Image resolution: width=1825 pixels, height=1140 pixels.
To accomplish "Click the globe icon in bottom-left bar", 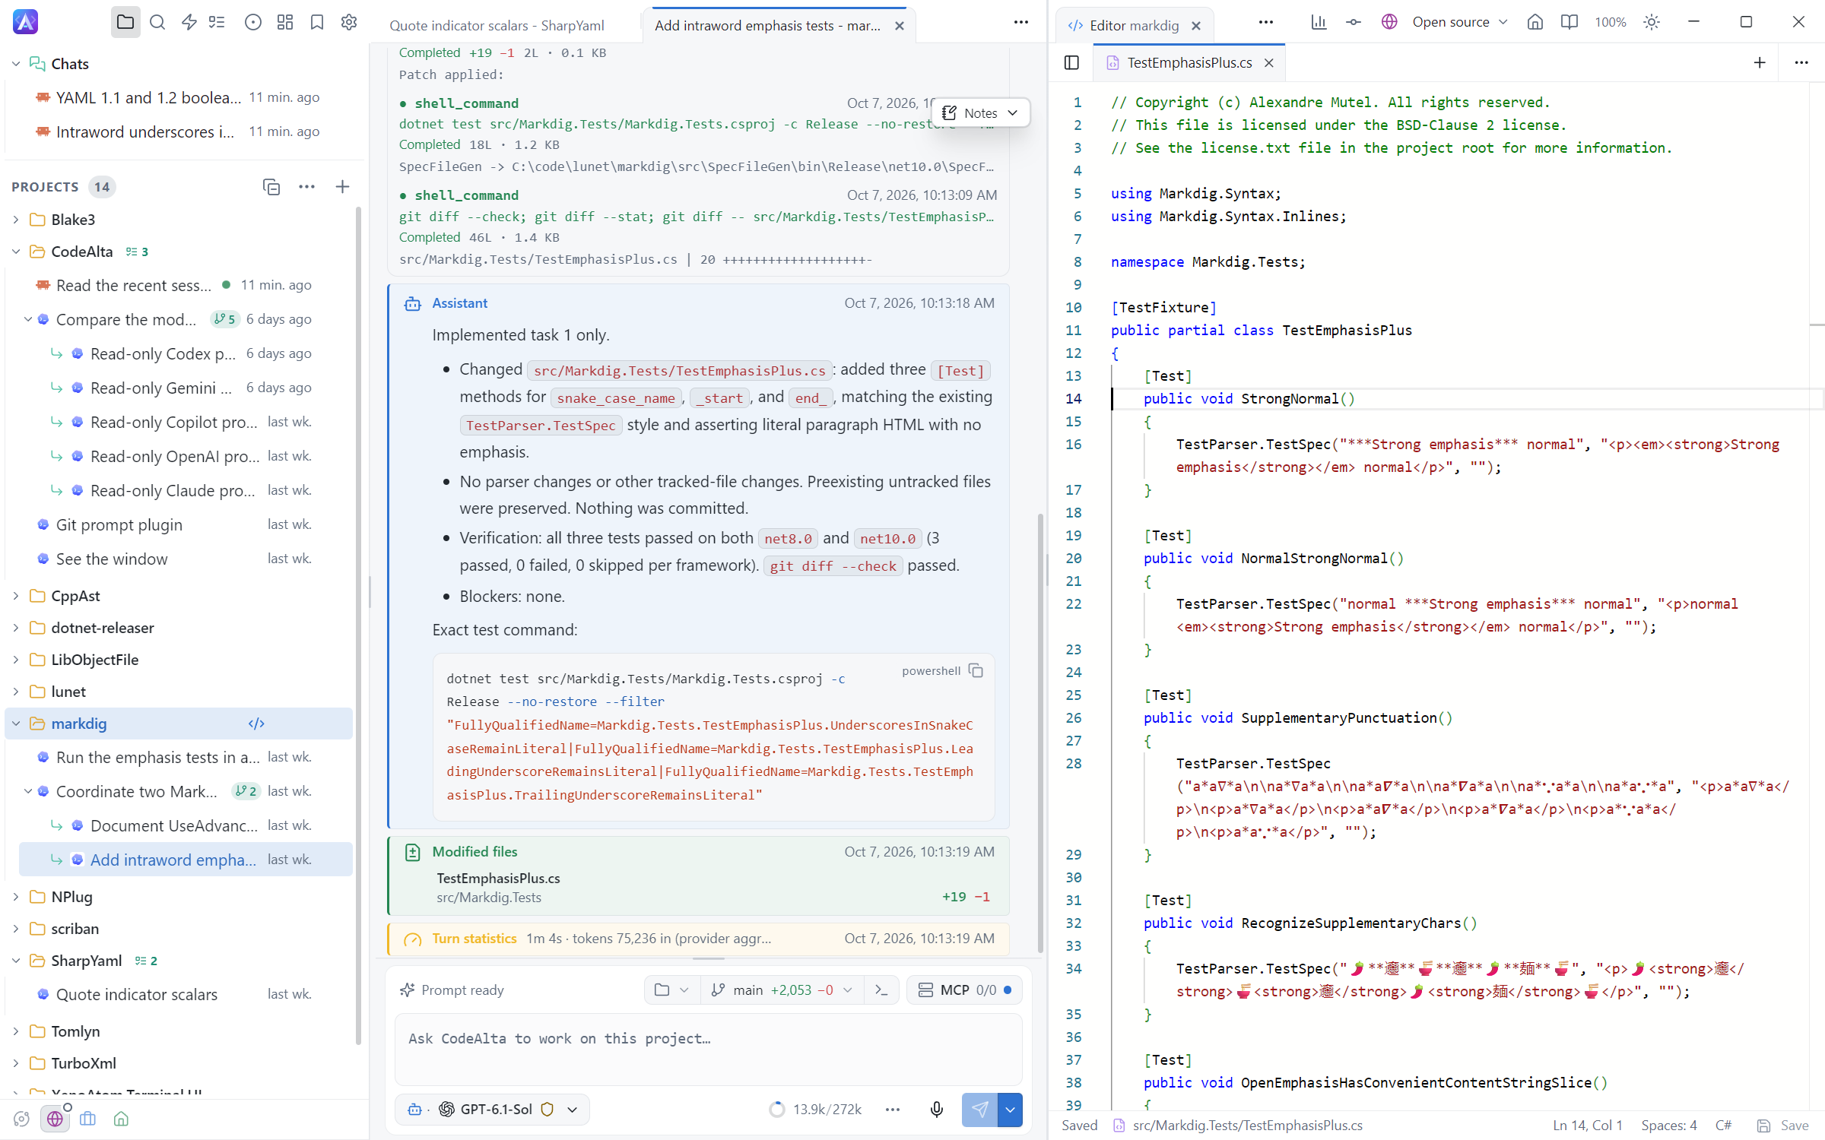I will tap(55, 1118).
